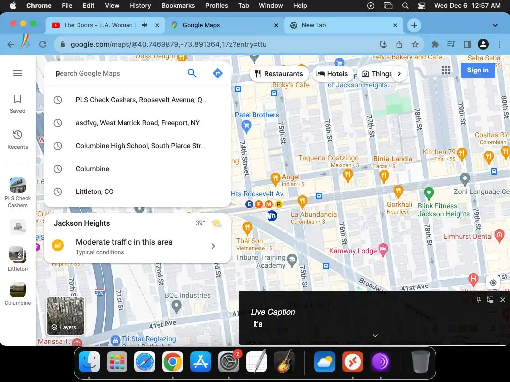Open PLS Check Cashers thumbnail in sidebar
The image size is (510, 382).
(x=18, y=186)
